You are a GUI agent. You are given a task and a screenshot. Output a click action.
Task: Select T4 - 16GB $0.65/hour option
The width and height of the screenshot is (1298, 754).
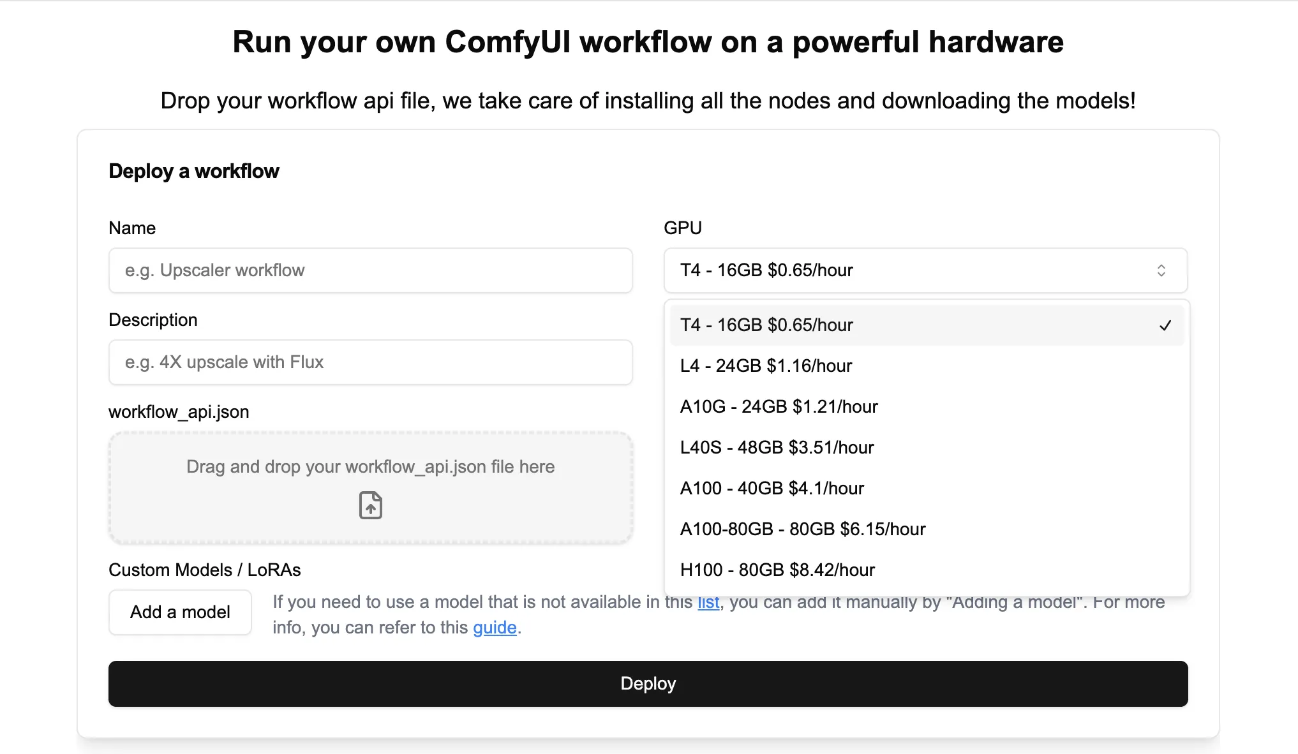[x=927, y=325]
